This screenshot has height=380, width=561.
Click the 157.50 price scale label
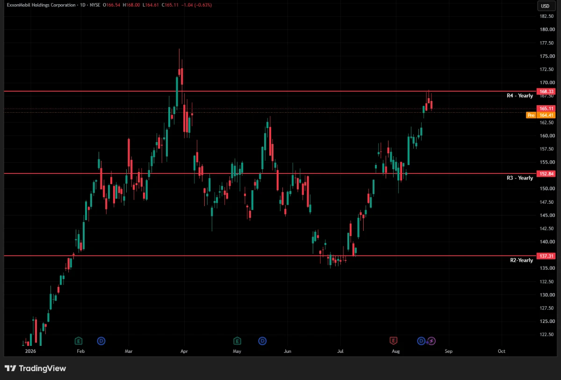pyautogui.click(x=547, y=149)
